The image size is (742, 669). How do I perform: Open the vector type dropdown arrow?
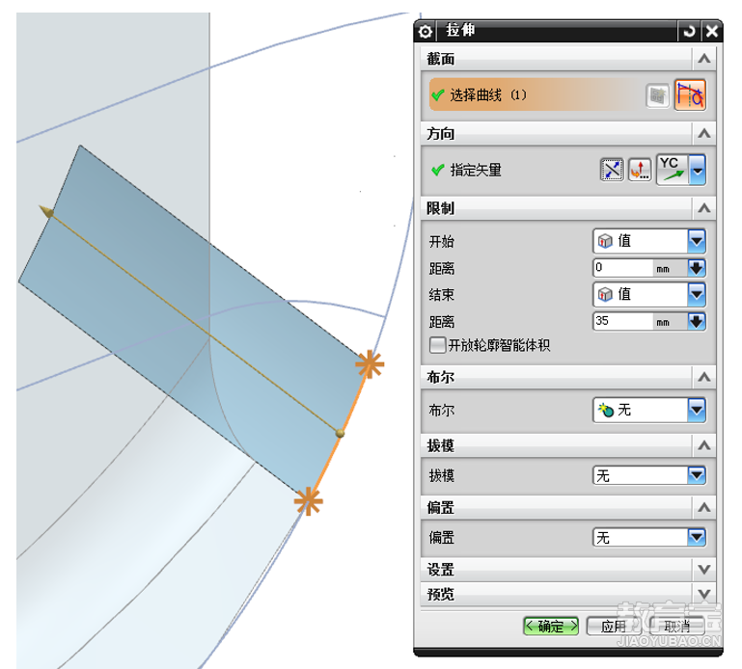click(698, 170)
